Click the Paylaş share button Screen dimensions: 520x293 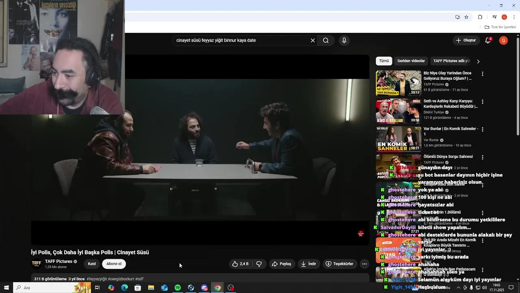click(282, 264)
